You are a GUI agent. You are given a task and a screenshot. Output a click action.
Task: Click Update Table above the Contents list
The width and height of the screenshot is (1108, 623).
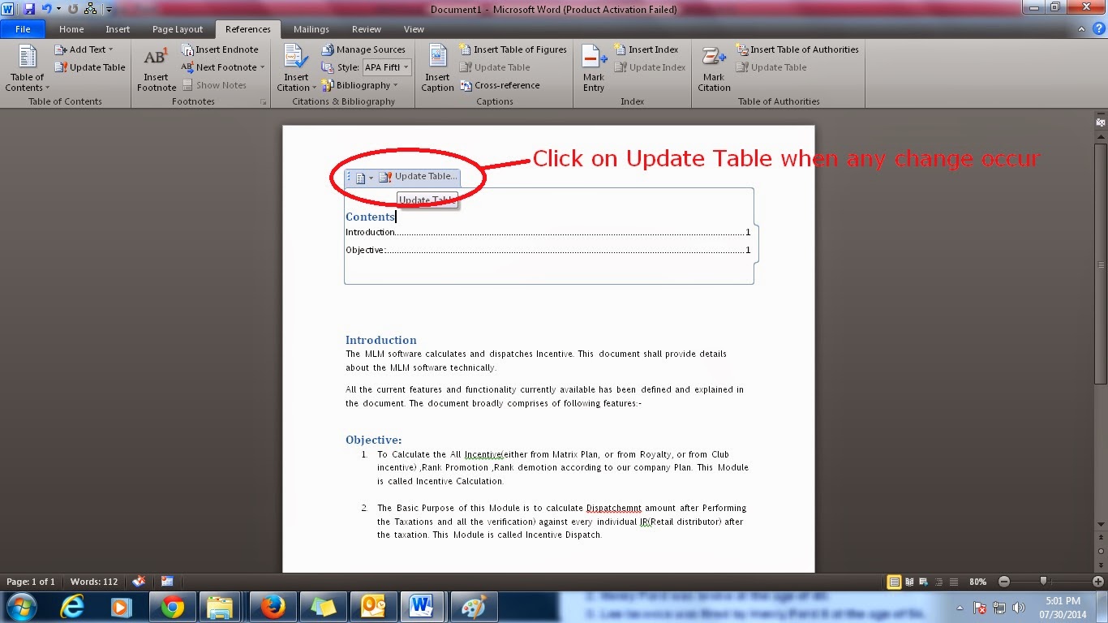point(420,176)
